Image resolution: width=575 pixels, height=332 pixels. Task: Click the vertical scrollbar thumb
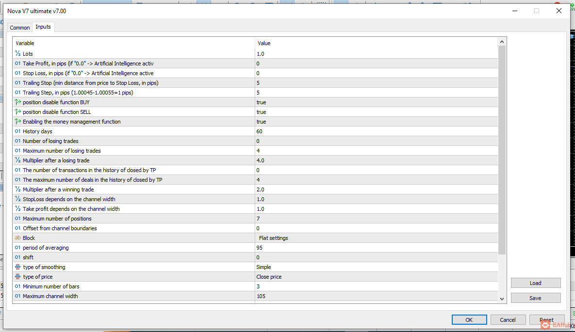[502, 150]
